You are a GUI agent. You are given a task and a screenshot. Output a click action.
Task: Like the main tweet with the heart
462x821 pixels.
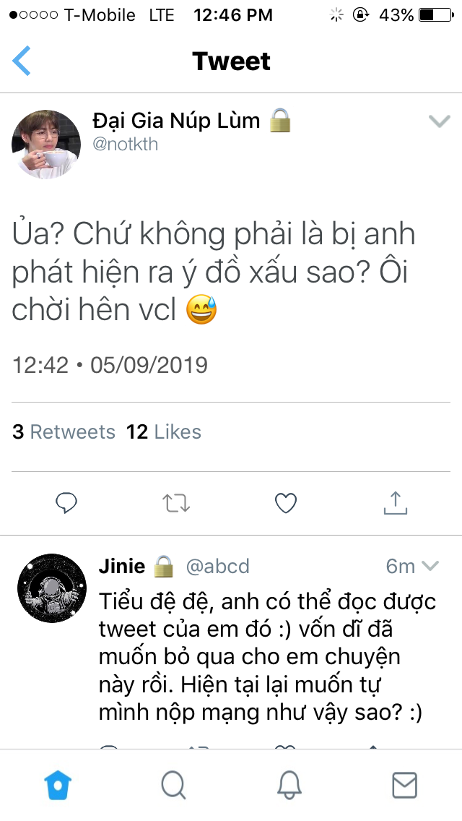click(287, 502)
